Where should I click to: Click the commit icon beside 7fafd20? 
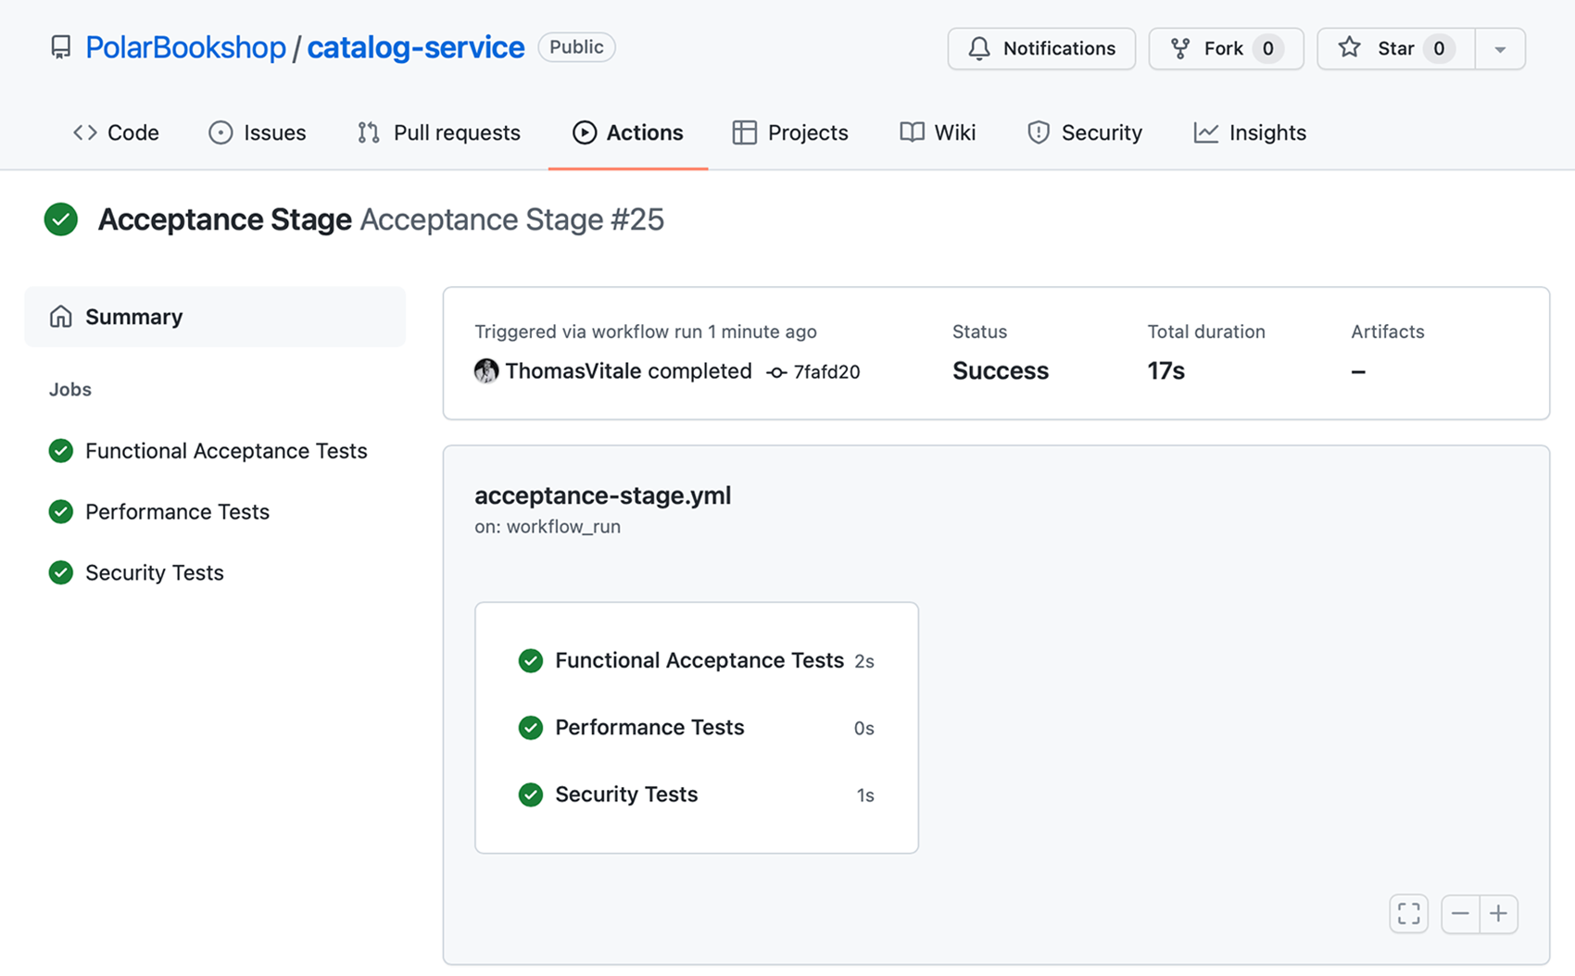pos(776,372)
